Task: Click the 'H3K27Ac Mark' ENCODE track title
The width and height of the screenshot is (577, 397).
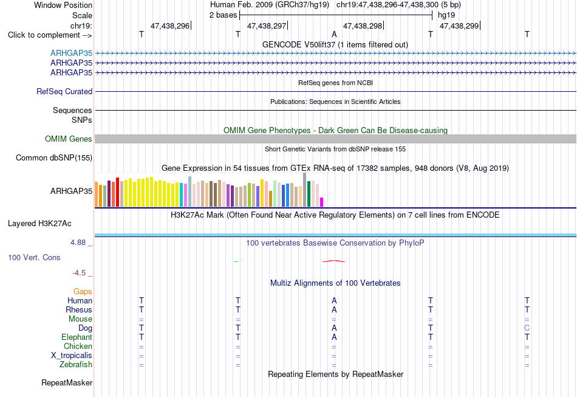Action: pos(335,215)
